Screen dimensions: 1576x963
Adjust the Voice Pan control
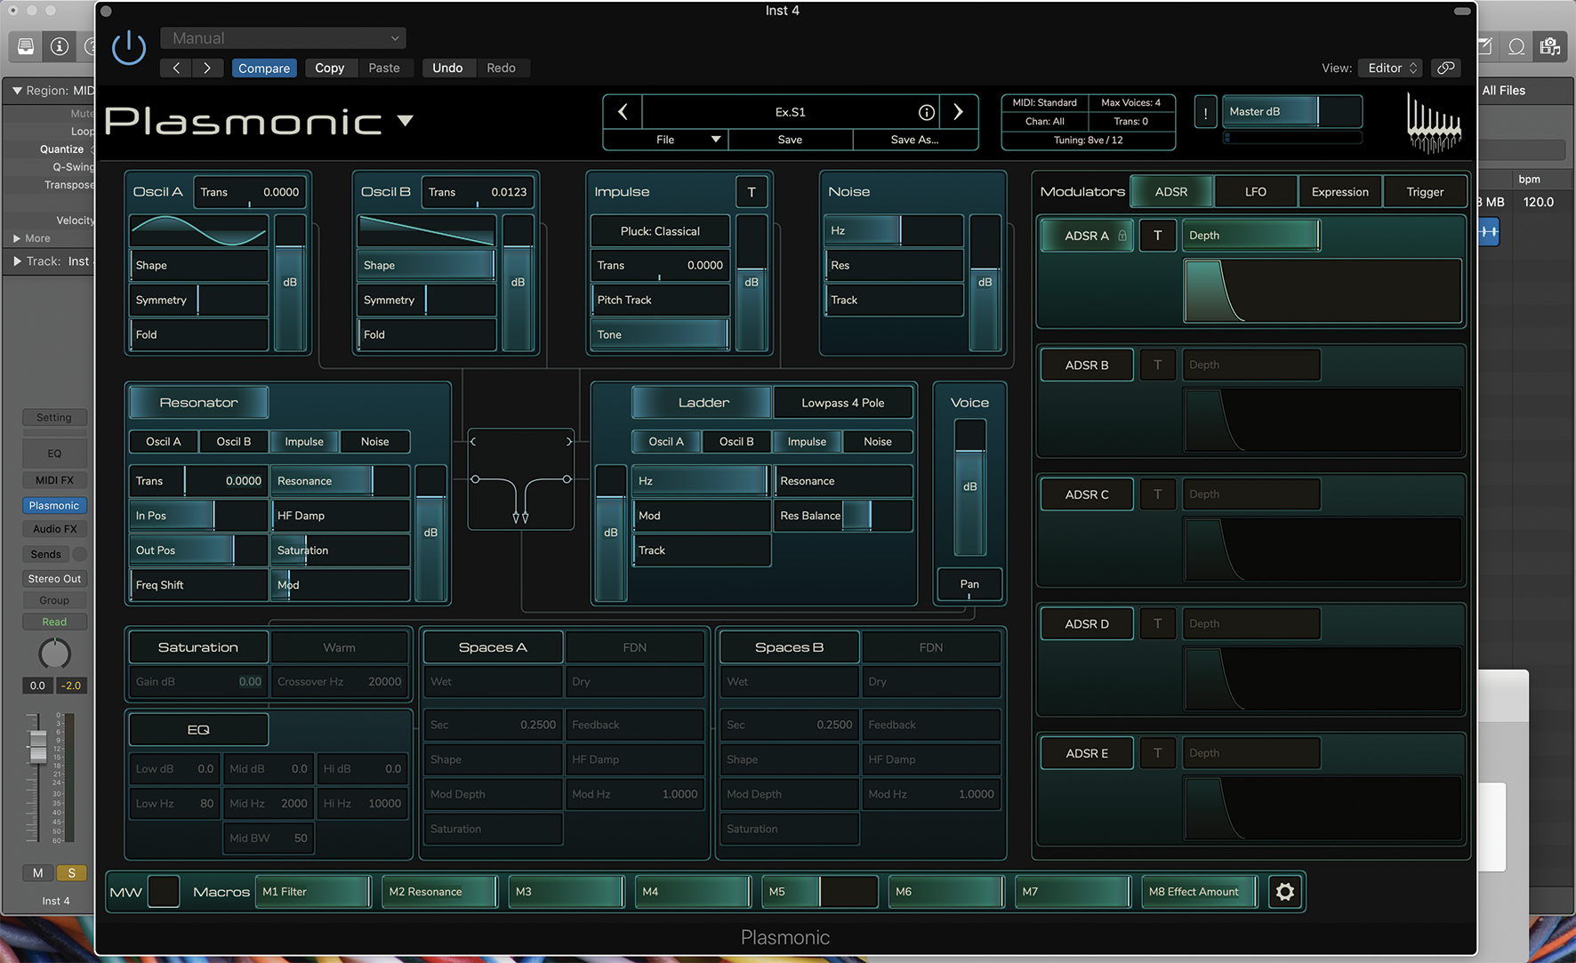[x=969, y=584]
